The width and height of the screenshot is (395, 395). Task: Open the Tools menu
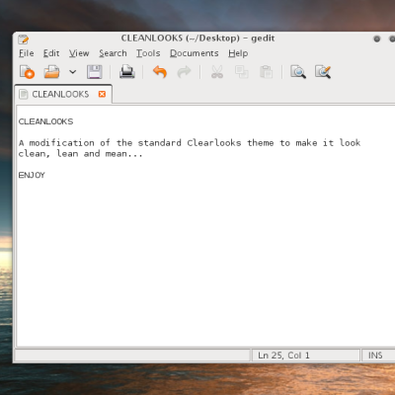(148, 53)
